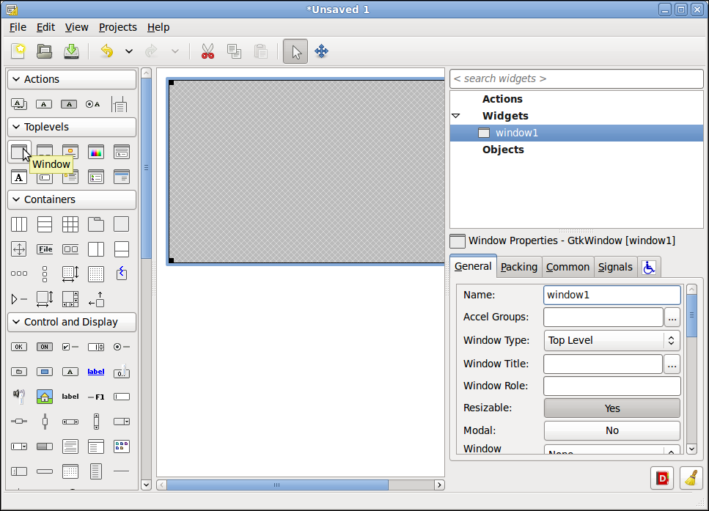Open the Projects menu

coord(117,27)
